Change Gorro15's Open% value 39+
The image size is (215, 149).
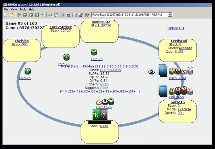click(181, 113)
